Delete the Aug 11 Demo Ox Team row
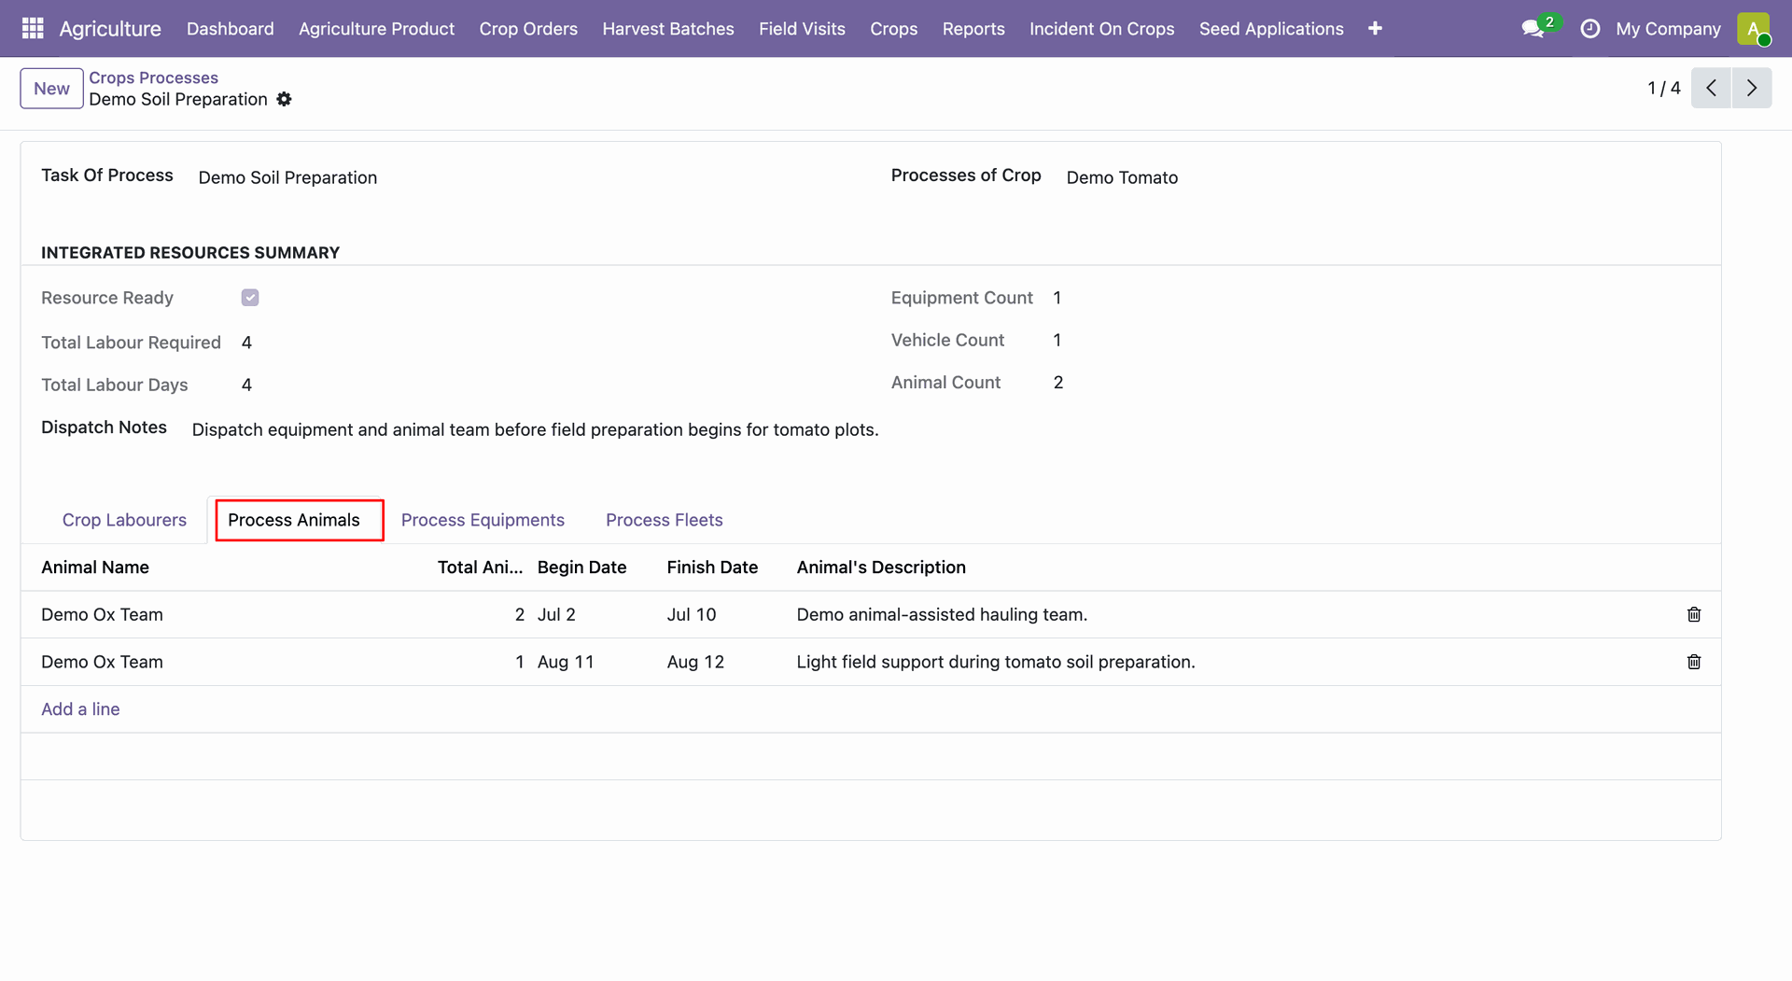 point(1694,662)
